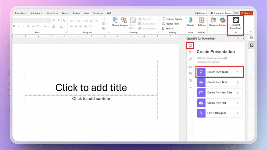The width and height of the screenshot is (267, 150).
Task: Toggle Underline formatting
Action: coord(23,26)
